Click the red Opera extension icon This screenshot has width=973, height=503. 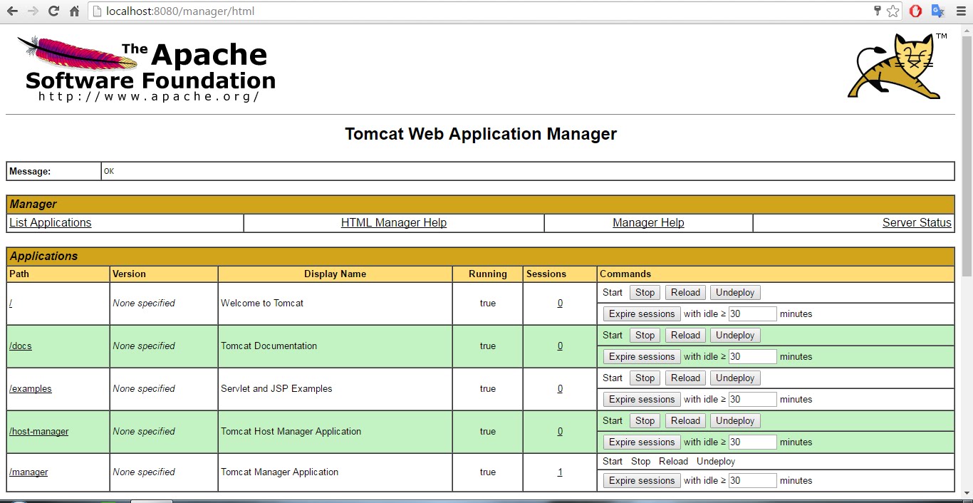tap(915, 11)
